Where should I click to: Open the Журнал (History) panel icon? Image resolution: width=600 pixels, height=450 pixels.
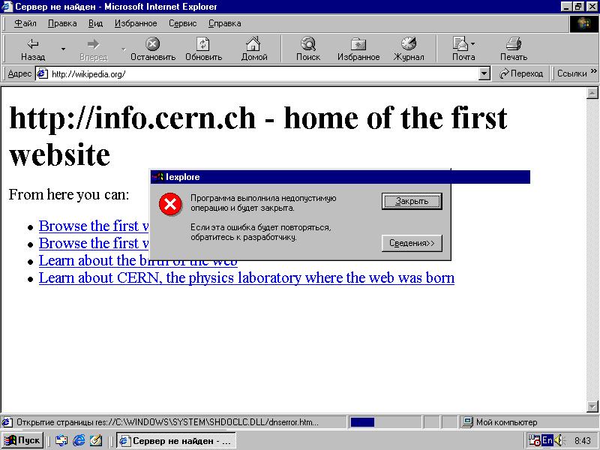click(x=409, y=45)
